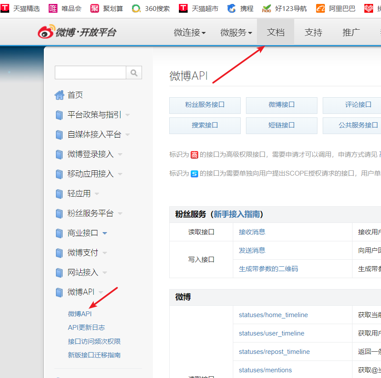Expand the 自媒体接入平台 sidebar arrow
The width and height of the screenshot is (381, 378).
coord(128,134)
